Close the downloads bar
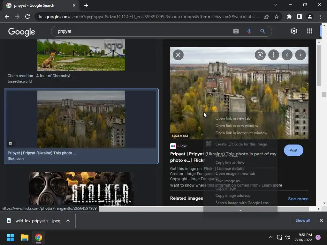Viewport: 327px width, 245px height. coord(321,220)
